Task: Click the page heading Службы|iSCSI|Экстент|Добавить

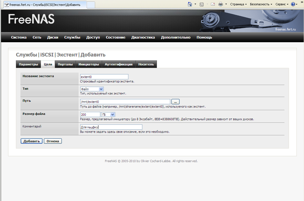Action: pyautogui.click(x=61, y=55)
